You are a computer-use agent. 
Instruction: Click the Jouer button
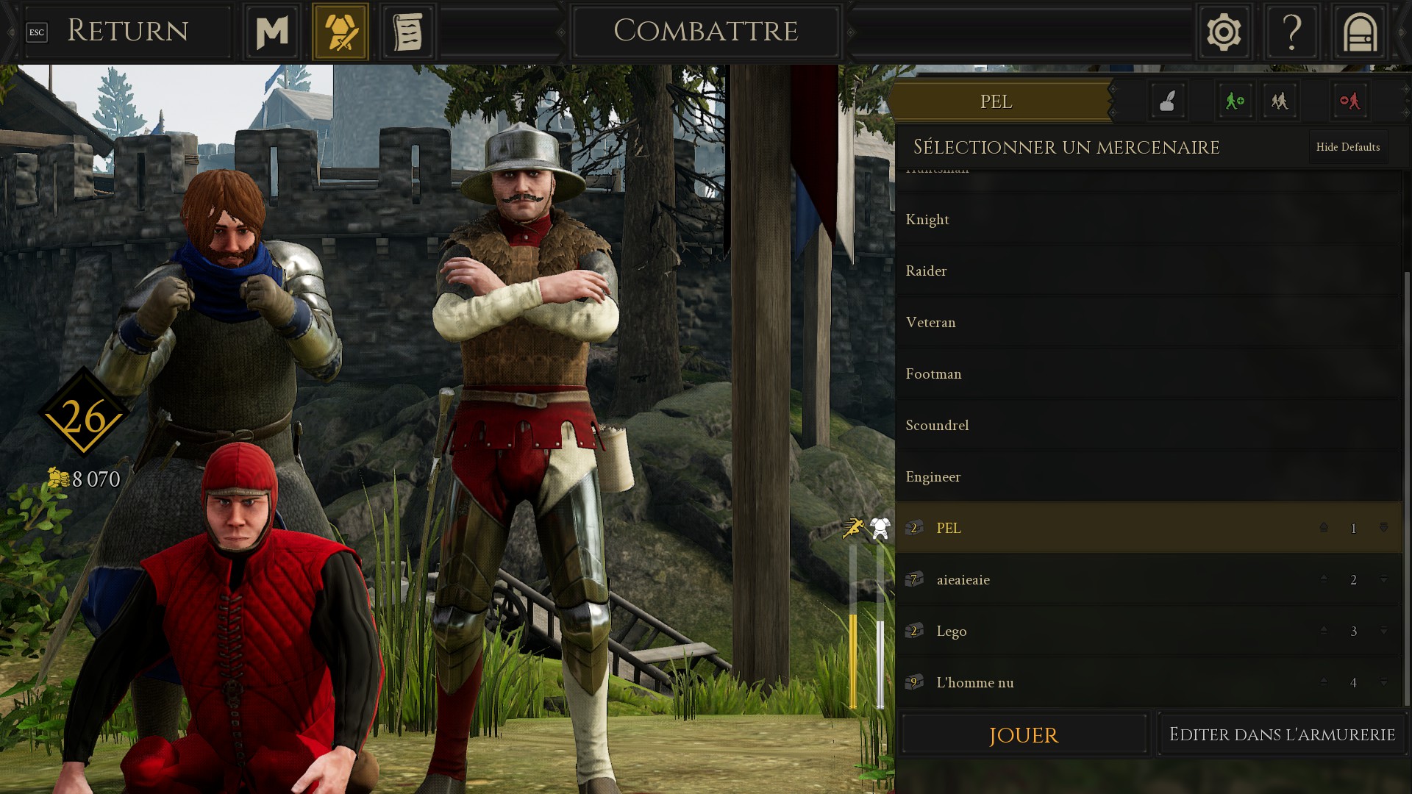(1024, 734)
